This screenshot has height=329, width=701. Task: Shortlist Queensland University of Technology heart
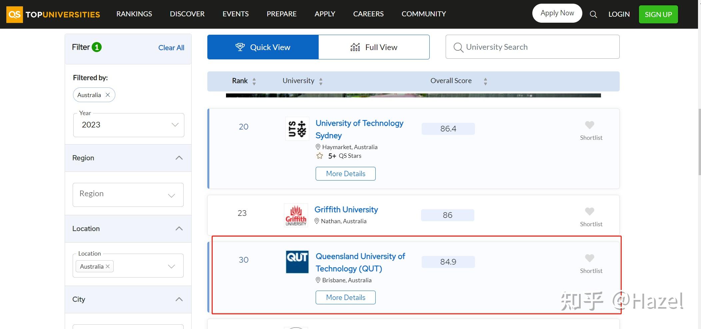589,258
